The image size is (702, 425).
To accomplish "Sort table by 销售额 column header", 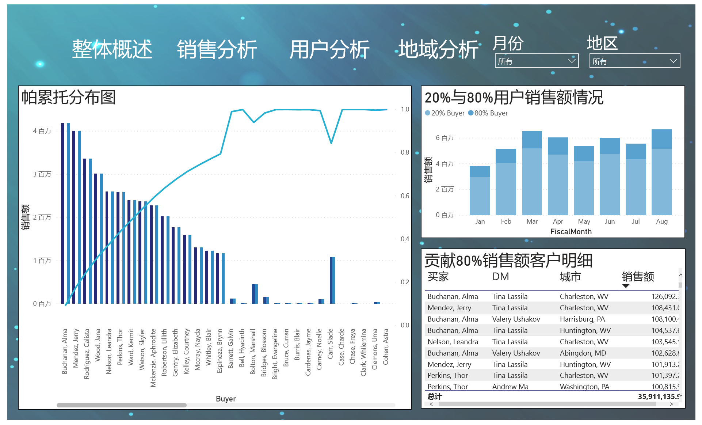I will 638,277.
